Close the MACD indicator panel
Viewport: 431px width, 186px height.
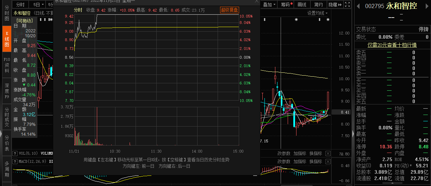pos(328,162)
